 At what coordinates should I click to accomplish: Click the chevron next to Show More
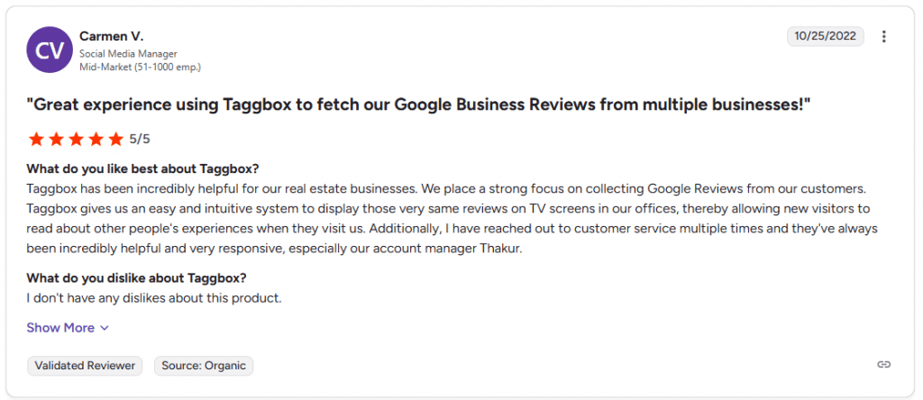pos(105,328)
